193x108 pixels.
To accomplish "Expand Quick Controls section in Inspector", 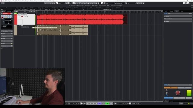I will (x=7, y=46).
